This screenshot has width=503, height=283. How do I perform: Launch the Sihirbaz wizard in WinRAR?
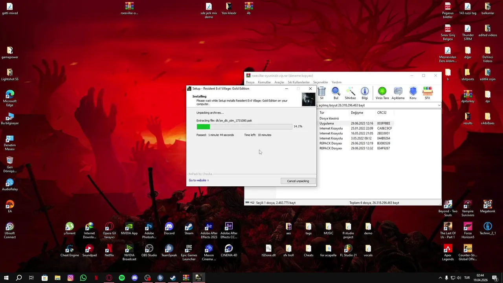pos(350,93)
